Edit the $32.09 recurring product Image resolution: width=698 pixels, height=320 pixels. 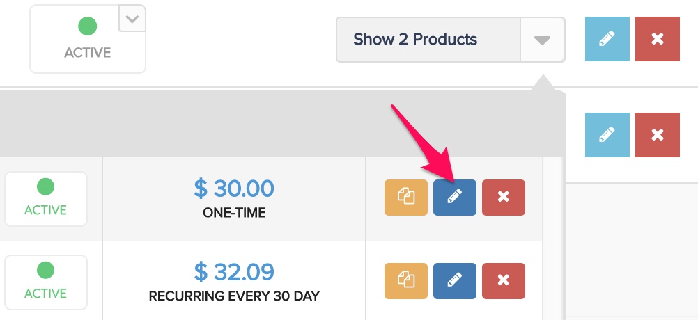click(454, 281)
